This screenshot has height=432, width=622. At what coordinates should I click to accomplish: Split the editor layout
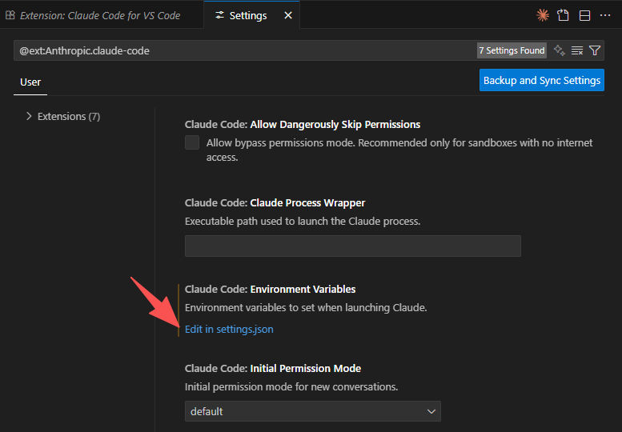pos(584,15)
